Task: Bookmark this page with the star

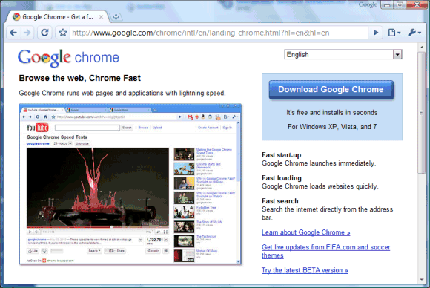Action: click(x=63, y=33)
